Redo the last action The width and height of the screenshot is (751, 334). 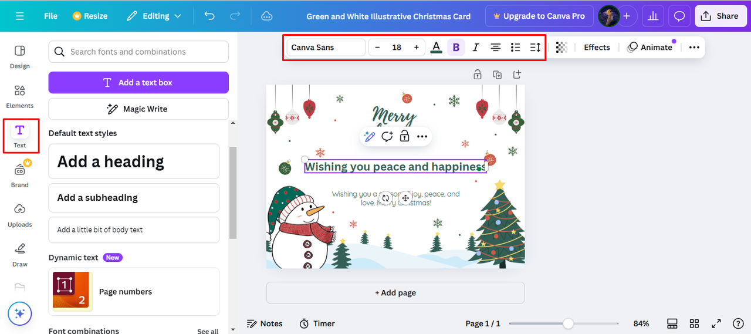235,16
